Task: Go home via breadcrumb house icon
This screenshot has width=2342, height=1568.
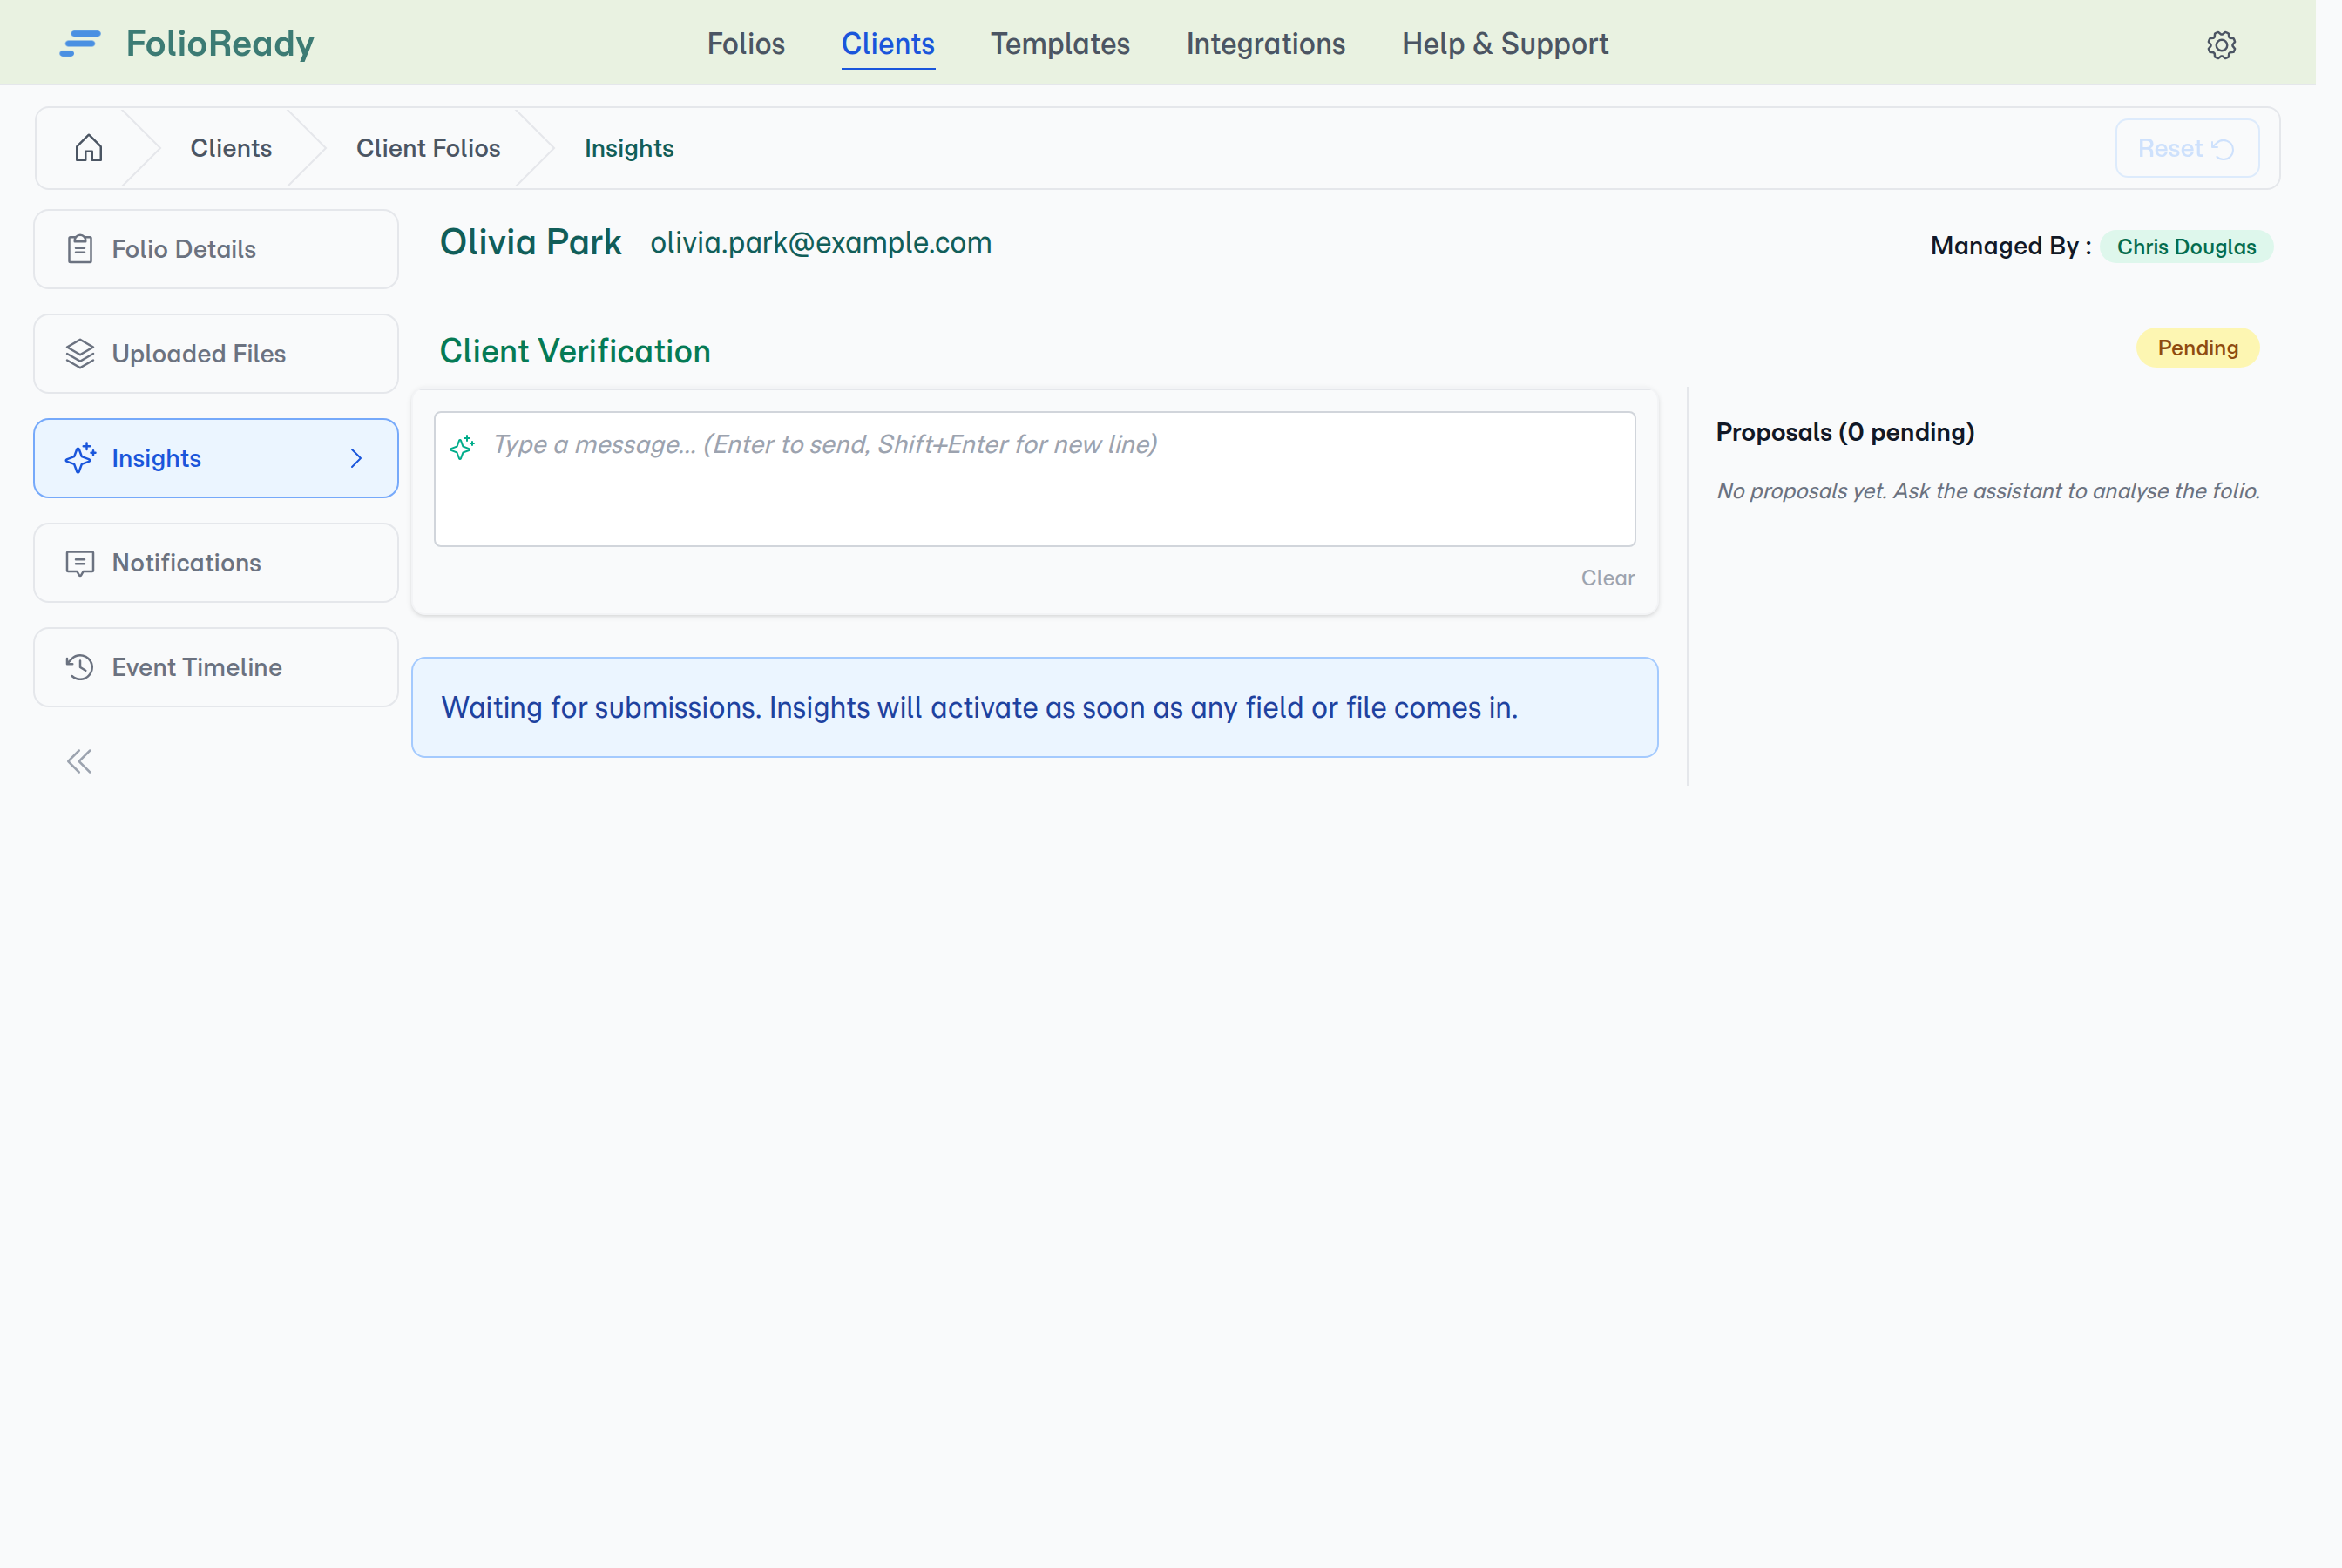Action: pyautogui.click(x=89, y=148)
